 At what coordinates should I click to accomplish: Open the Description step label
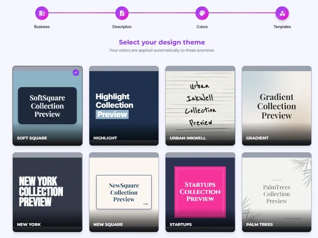[122, 27]
